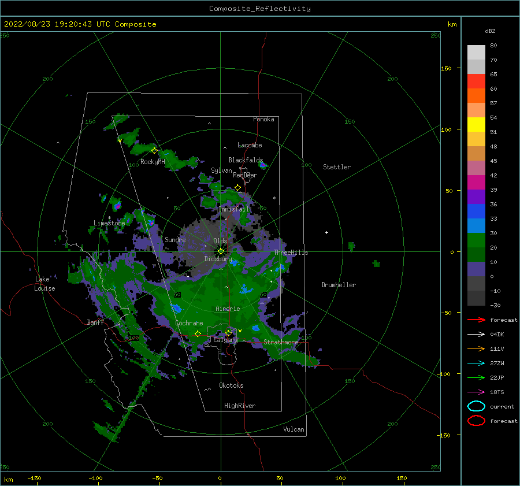
Task: Click the Innisfail label
Action: 233,209
